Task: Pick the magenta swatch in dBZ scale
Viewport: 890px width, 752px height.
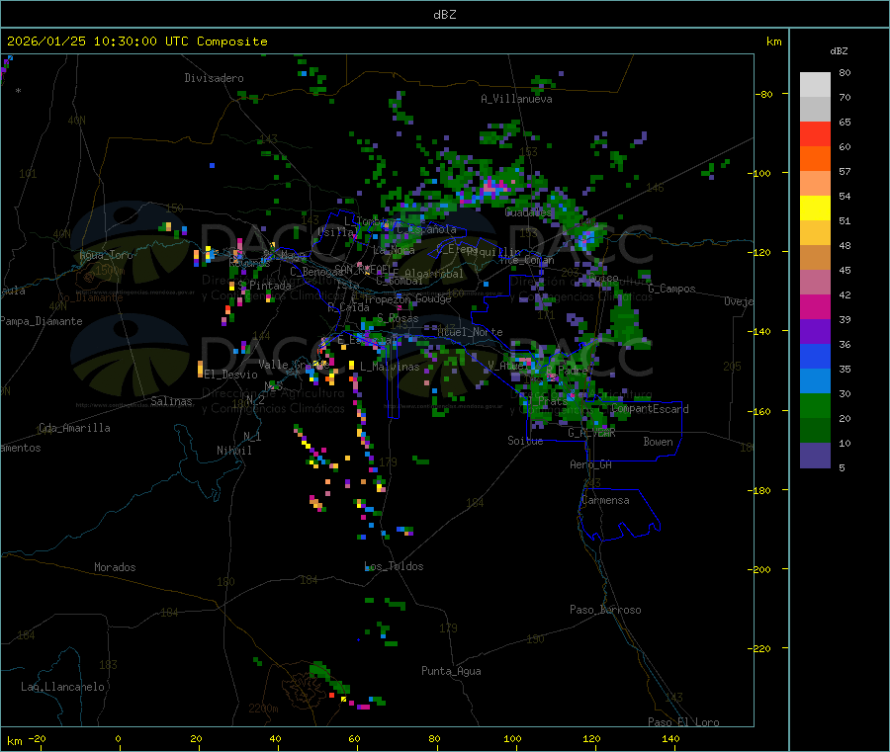Action: pyautogui.click(x=815, y=307)
